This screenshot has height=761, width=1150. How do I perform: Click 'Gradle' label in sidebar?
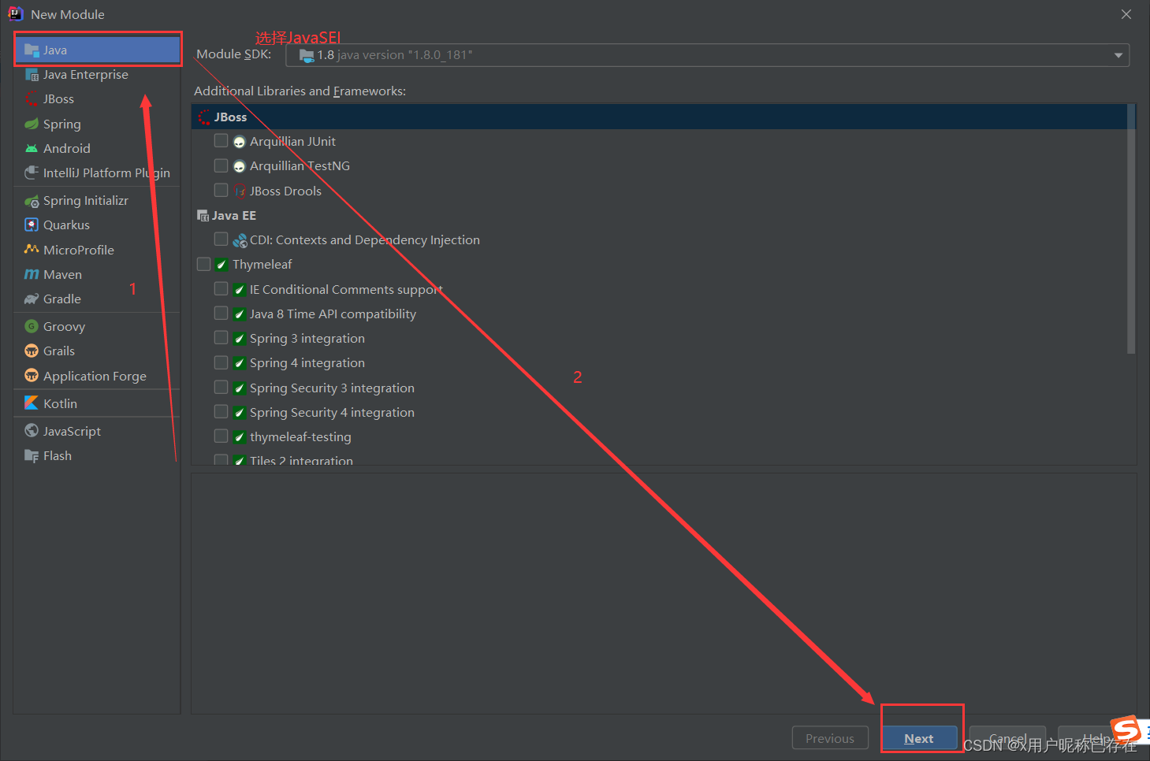pos(62,299)
